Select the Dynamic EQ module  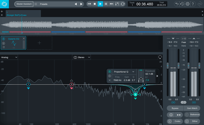click(x=13, y=43)
